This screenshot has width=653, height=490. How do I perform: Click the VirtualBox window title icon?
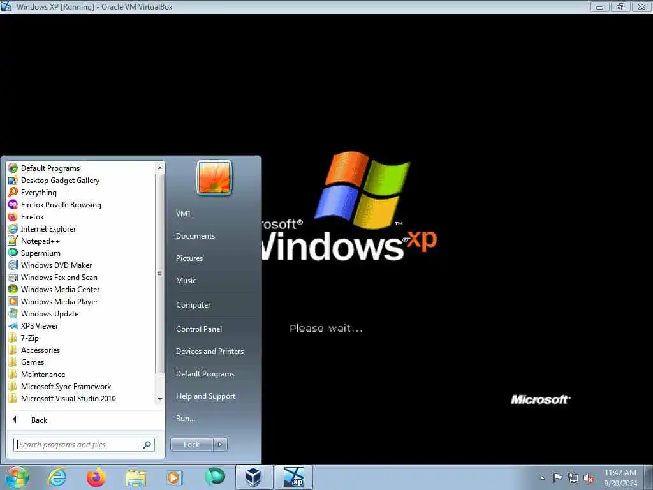6,6
